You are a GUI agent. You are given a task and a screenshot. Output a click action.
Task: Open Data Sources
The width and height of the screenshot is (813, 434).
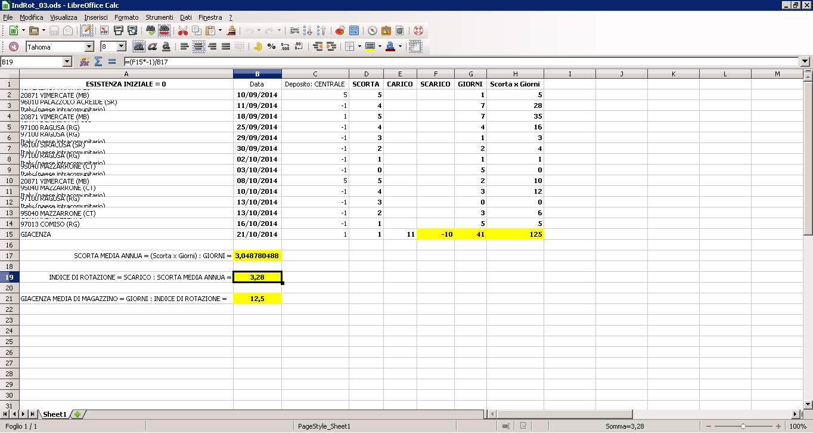pyautogui.click(x=399, y=30)
